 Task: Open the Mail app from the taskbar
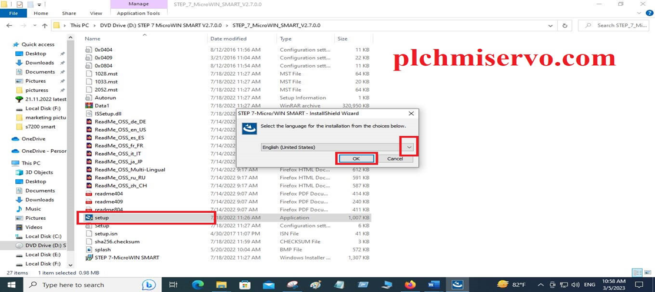coord(268,284)
